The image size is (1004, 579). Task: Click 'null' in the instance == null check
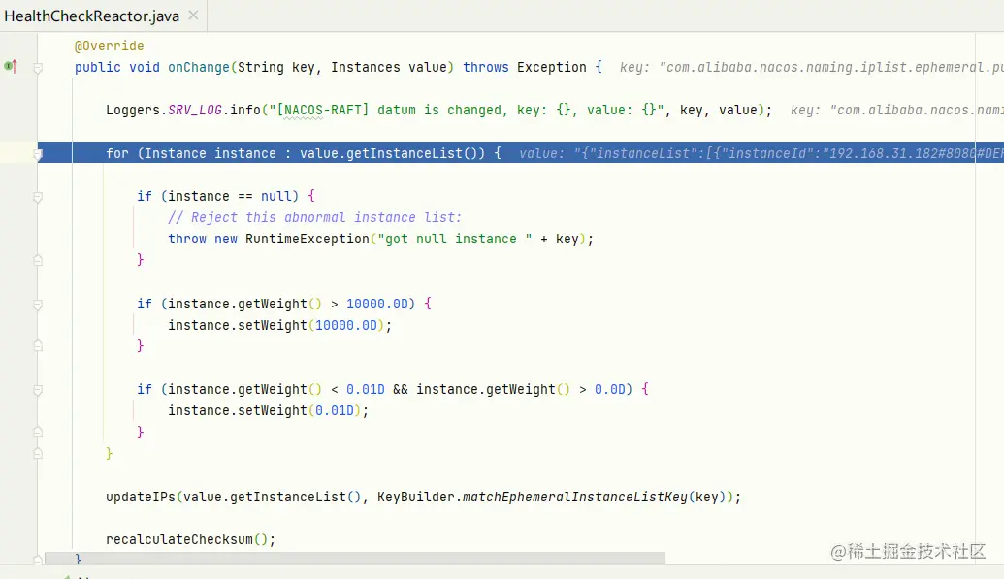click(275, 197)
